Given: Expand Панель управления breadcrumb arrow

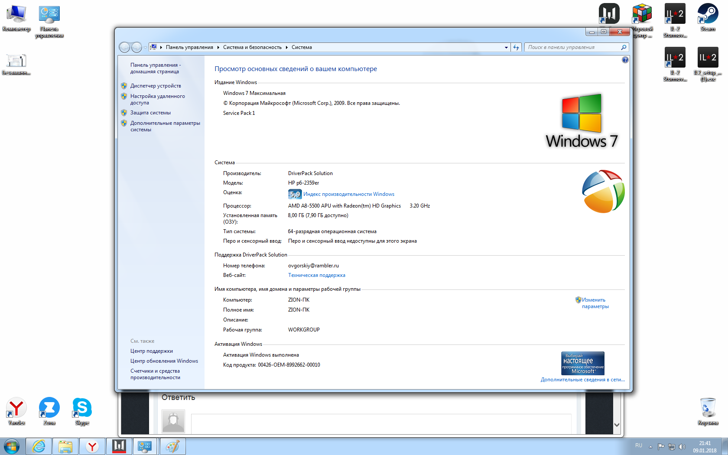Looking at the screenshot, I should pyautogui.click(x=218, y=47).
